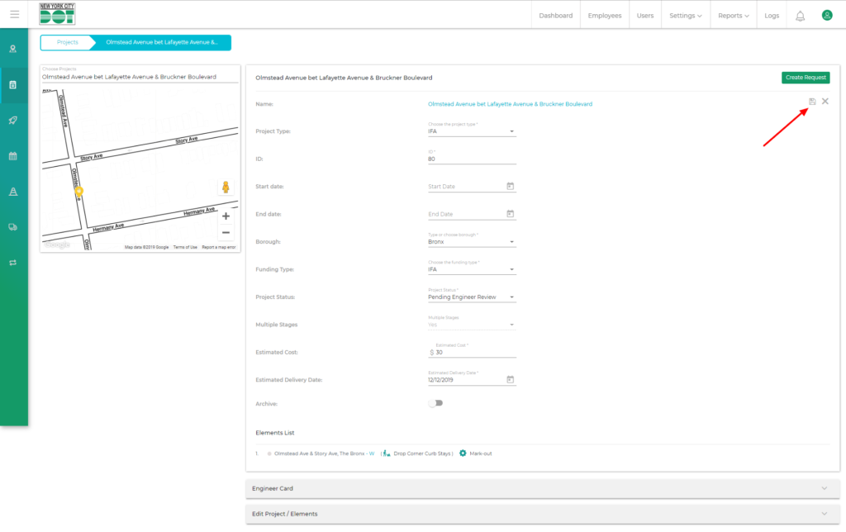Click the Create Request button
The image size is (846, 532).
tap(805, 78)
